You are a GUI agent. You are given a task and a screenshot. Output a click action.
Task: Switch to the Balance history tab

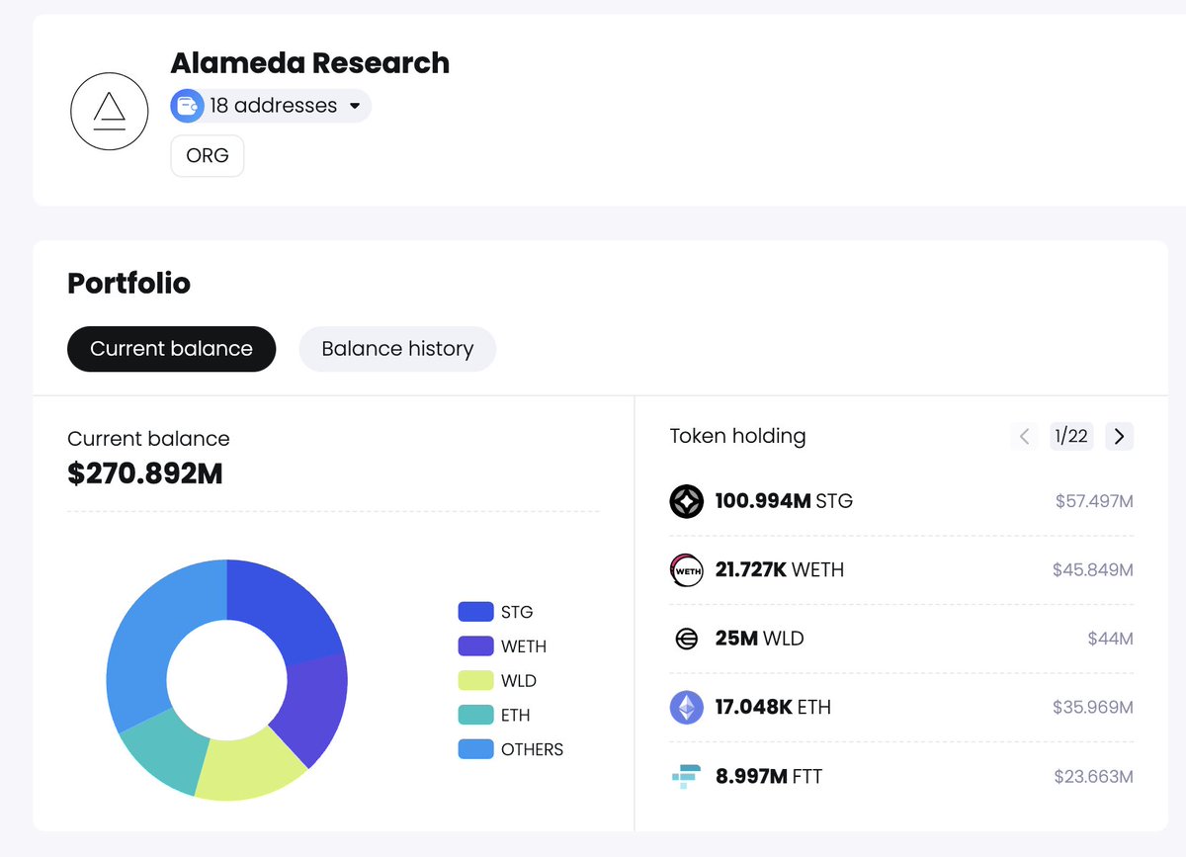pyautogui.click(x=397, y=349)
